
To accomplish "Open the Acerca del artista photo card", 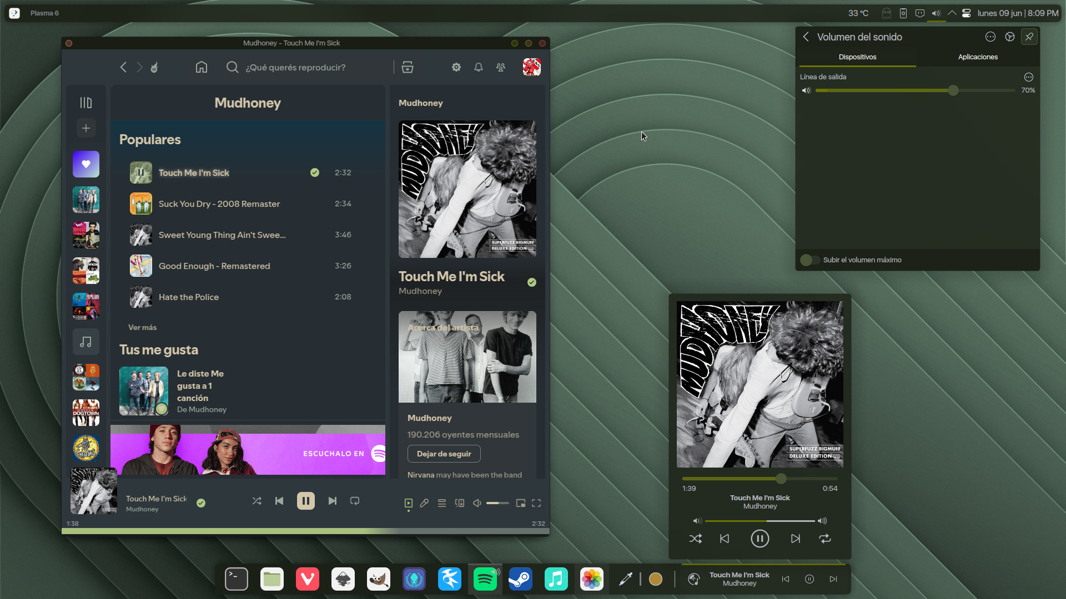I will 467,357.
